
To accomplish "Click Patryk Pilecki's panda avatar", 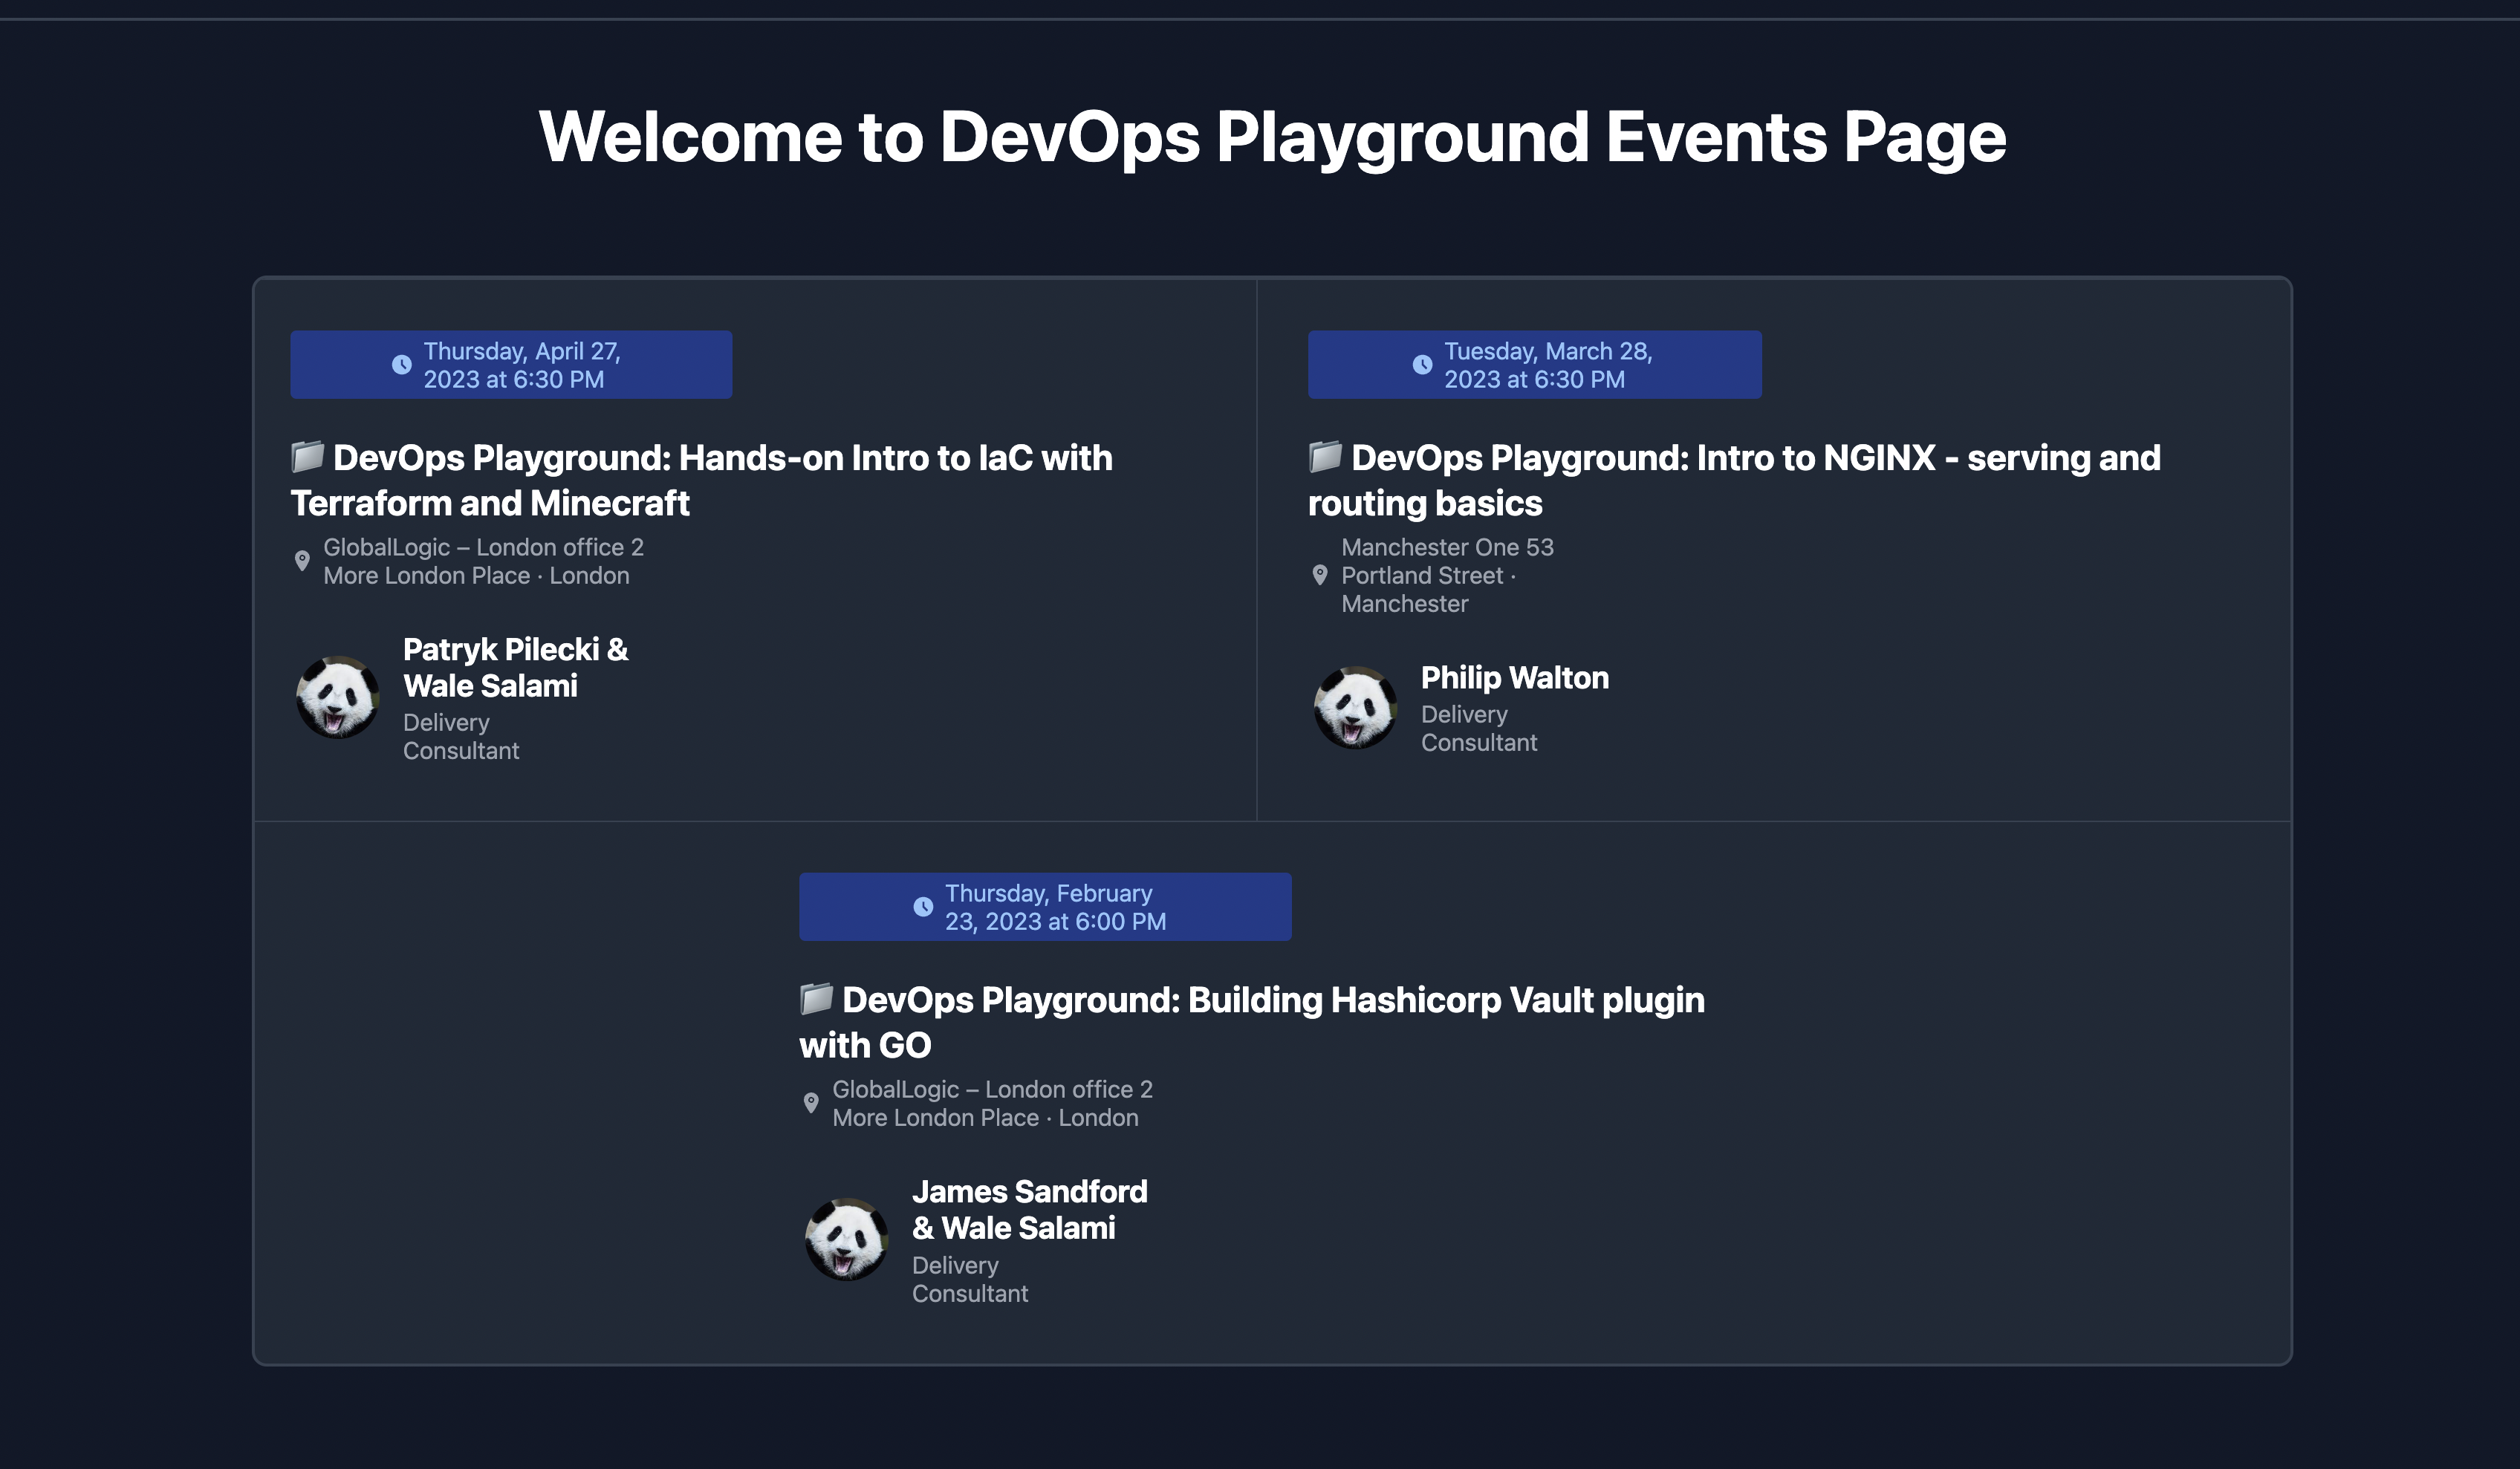I will click(338, 697).
